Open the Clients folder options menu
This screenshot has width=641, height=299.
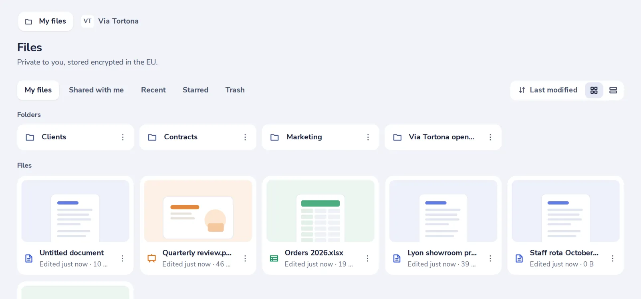click(x=123, y=137)
